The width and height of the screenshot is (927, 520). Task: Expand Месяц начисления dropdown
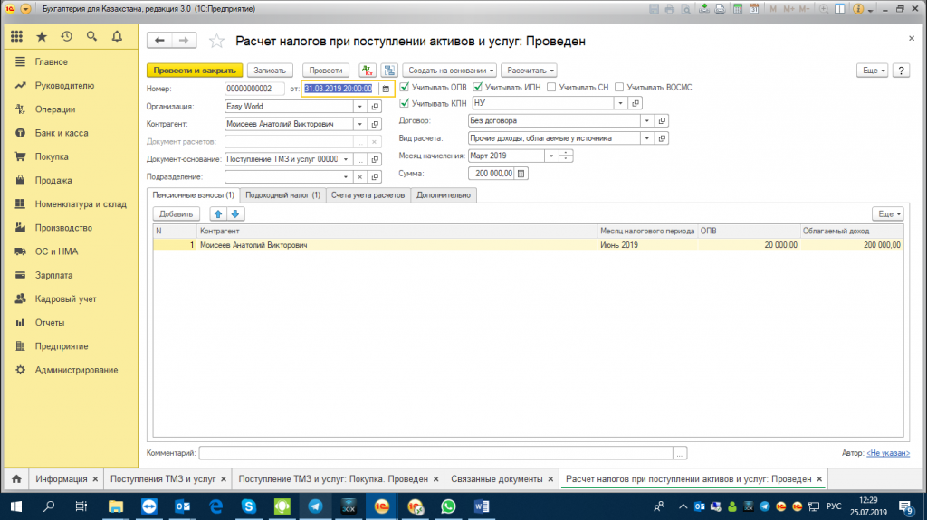tap(551, 156)
